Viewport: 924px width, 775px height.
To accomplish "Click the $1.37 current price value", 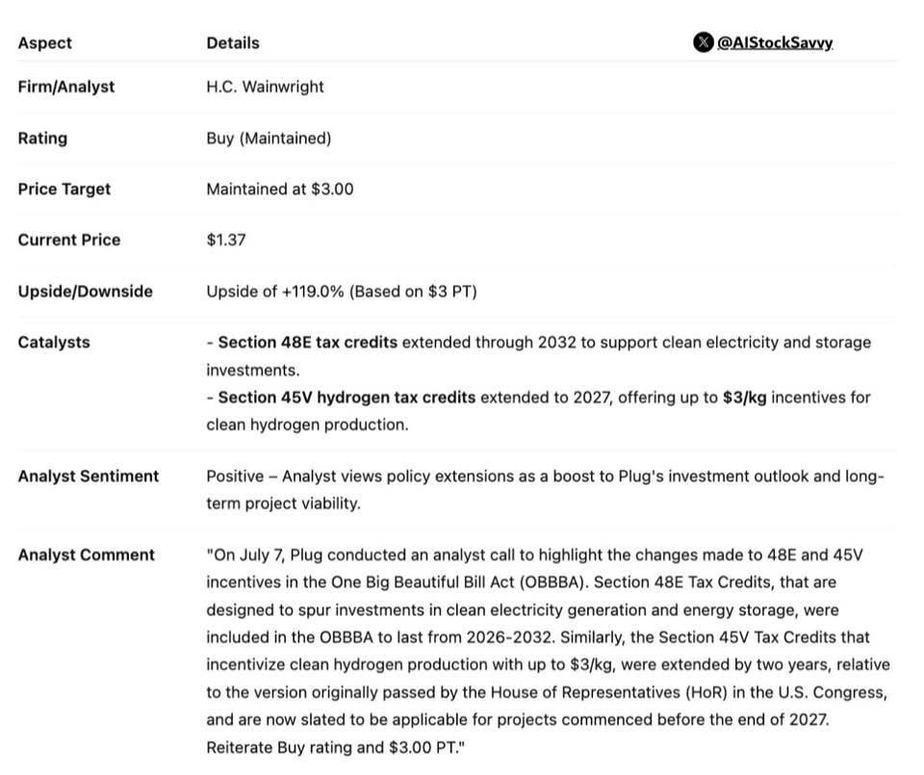I will coord(225,241).
